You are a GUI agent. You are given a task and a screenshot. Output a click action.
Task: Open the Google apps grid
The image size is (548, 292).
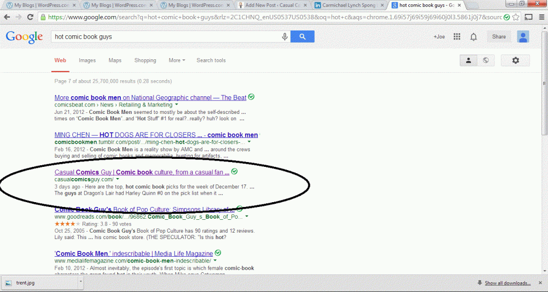pos(456,37)
